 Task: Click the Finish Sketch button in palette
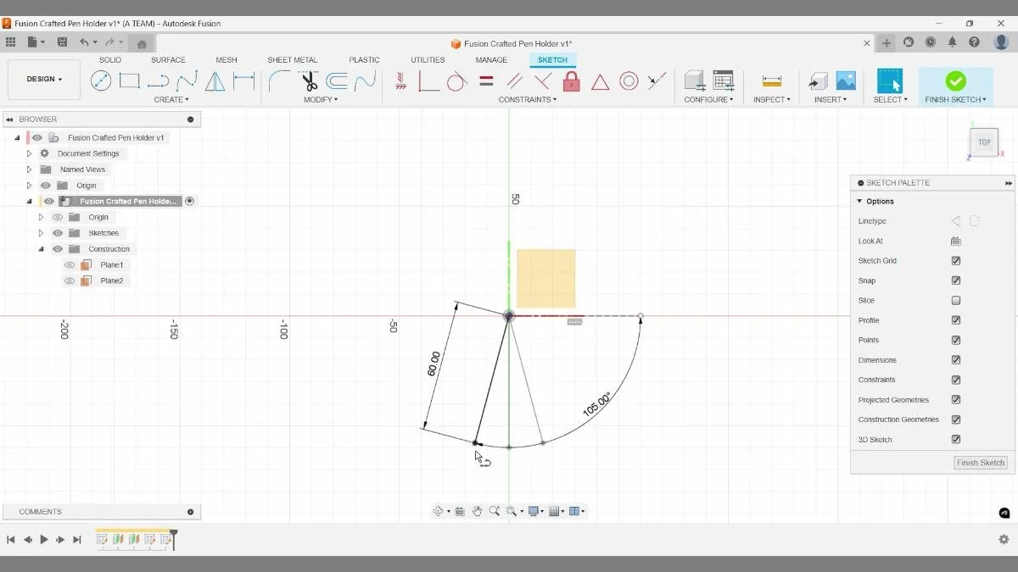[x=980, y=463]
